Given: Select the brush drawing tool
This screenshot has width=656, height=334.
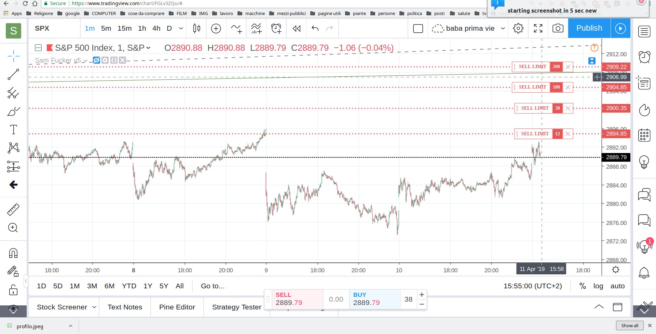Looking at the screenshot, I should coord(13,111).
